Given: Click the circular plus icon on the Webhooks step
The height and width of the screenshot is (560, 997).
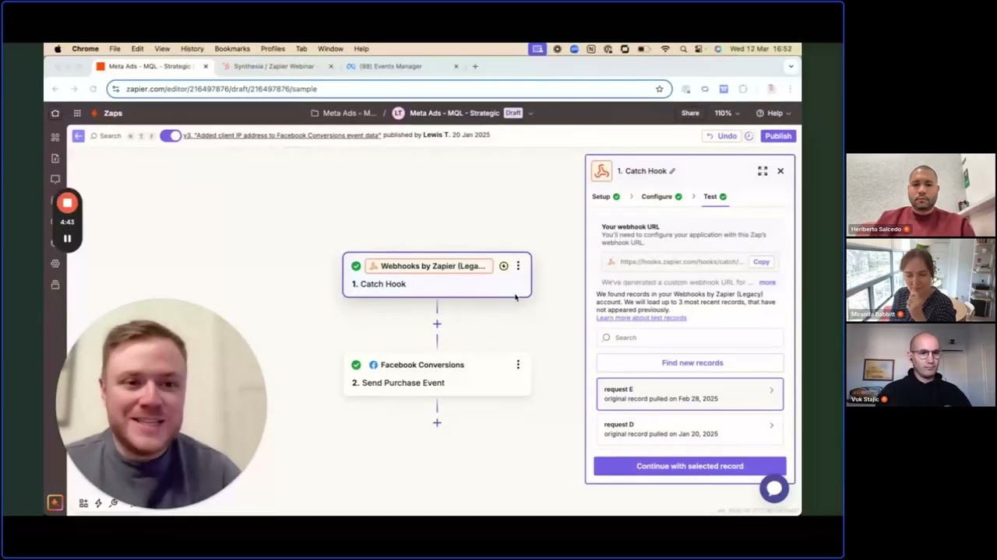Looking at the screenshot, I should 503,266.
